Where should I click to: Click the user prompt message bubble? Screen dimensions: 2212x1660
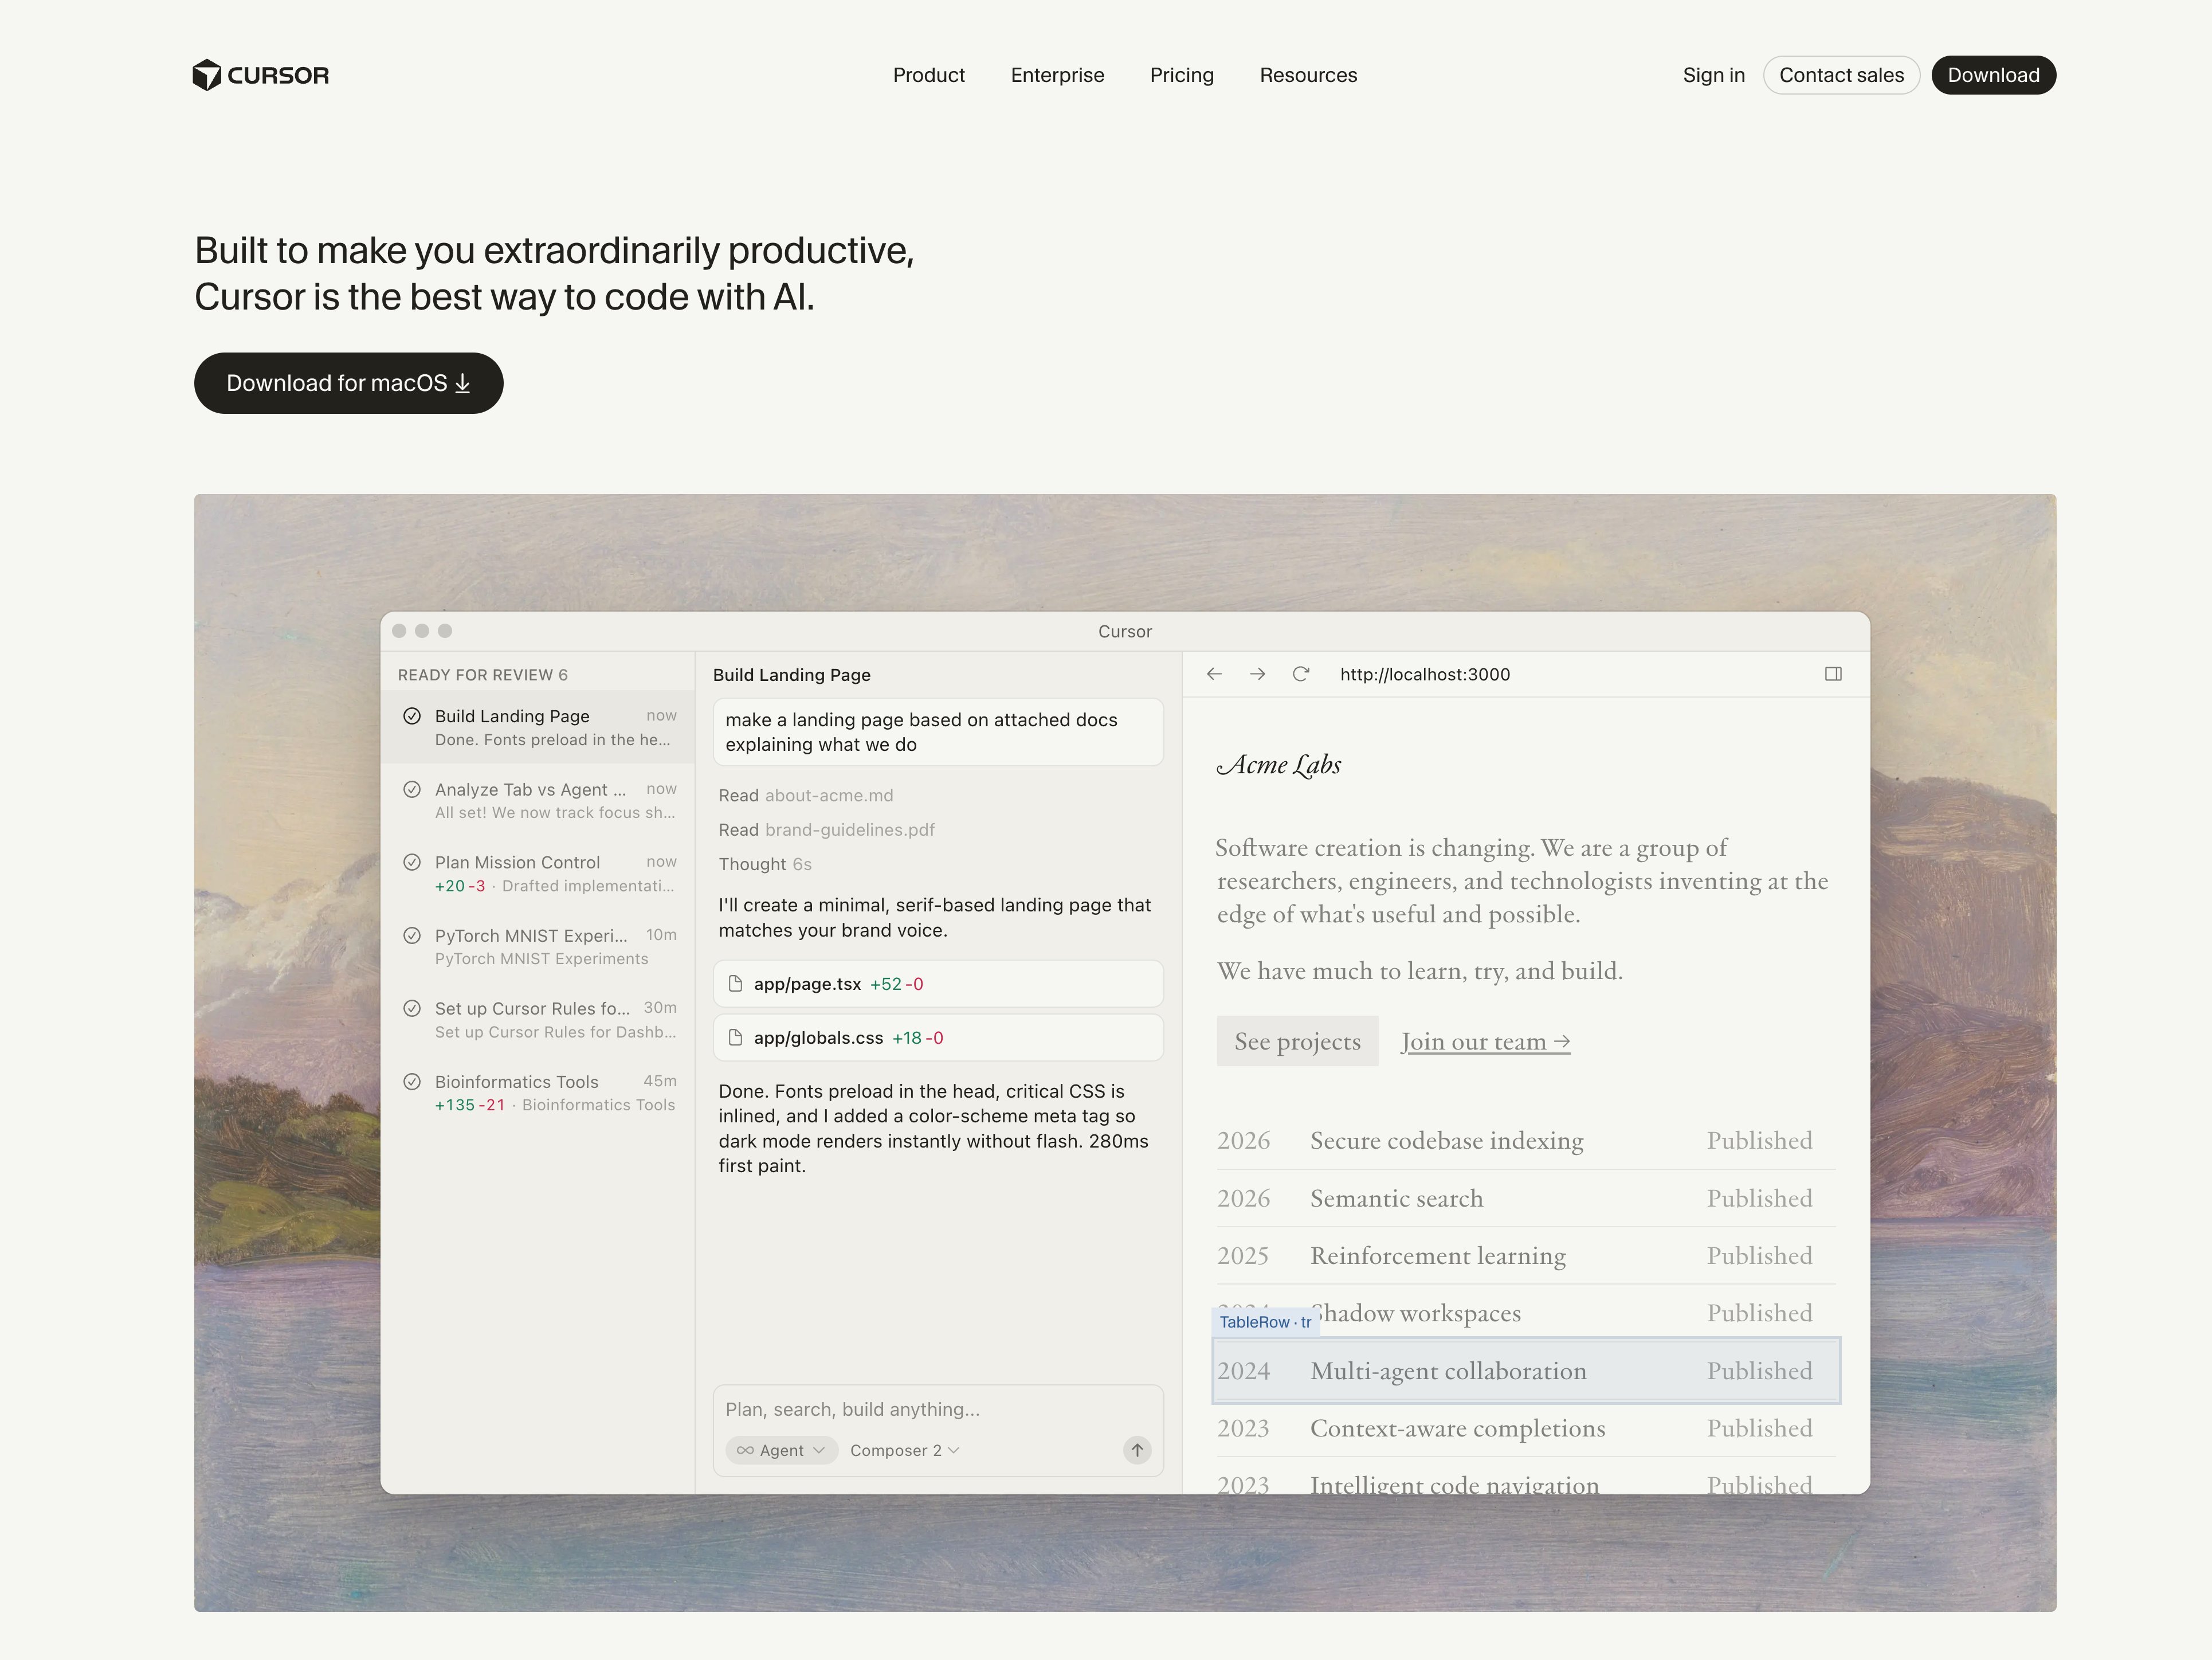(937, 732)
